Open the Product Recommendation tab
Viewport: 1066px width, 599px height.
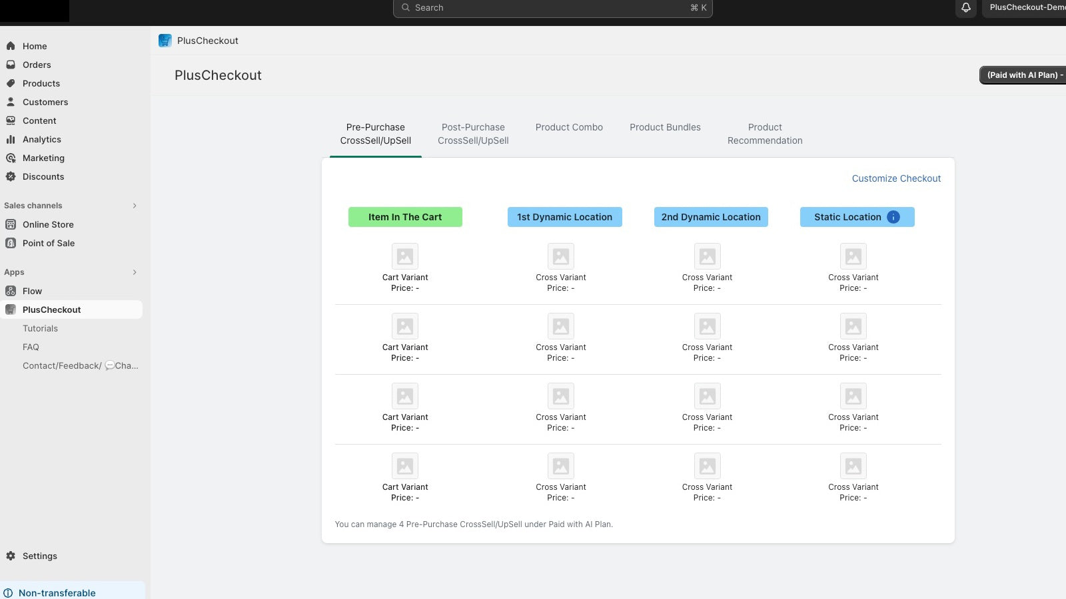[x=765, y=134]
